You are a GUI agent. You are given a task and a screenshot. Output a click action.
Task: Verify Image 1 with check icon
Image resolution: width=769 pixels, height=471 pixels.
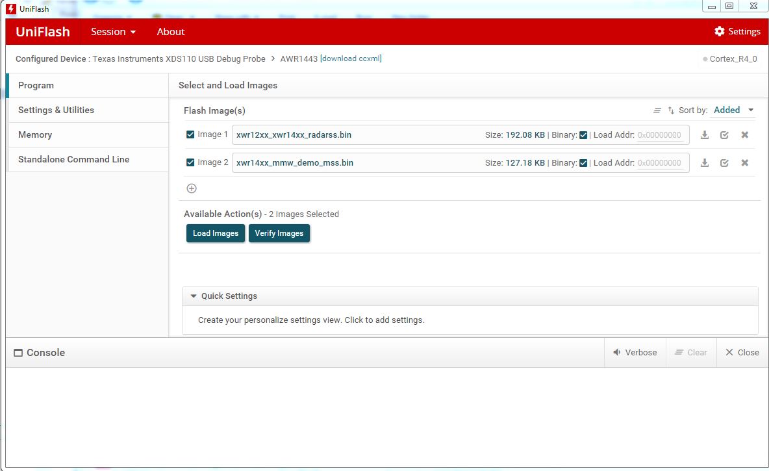tap(724, 135)
